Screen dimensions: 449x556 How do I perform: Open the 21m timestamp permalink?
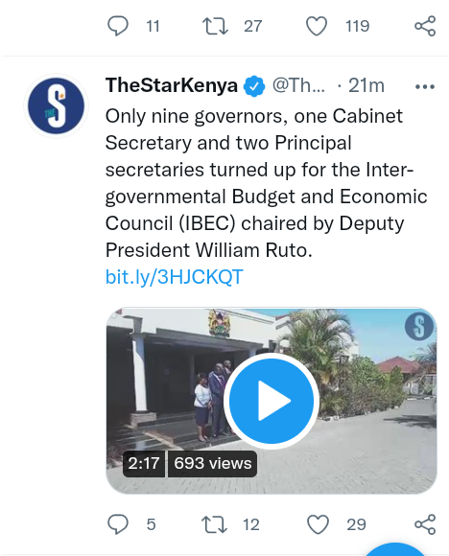click(x=366, y=85)
